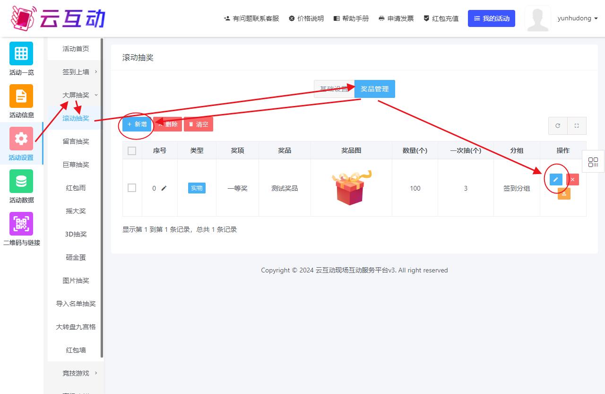Select all rows via header checkbox
Image resolution: width=605 pixels, height=394 pixels.
(x=132, y=150)
